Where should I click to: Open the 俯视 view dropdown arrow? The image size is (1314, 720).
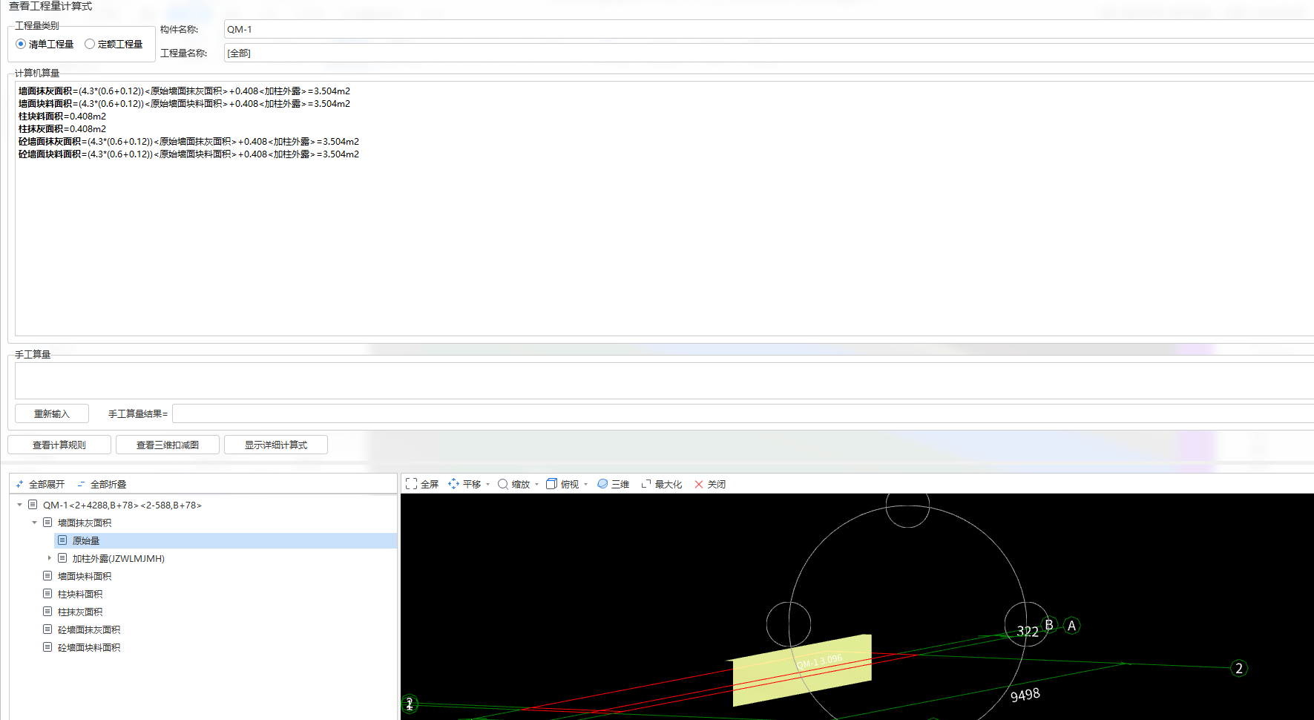(585, 485)
